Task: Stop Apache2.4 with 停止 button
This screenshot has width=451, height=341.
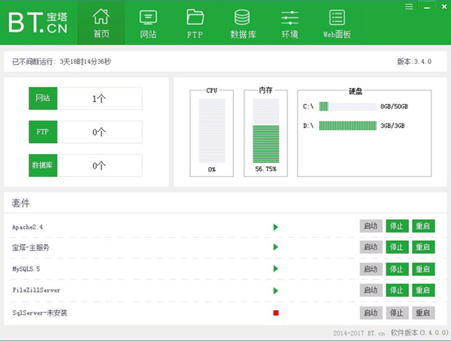Action: tap(397, 226)
